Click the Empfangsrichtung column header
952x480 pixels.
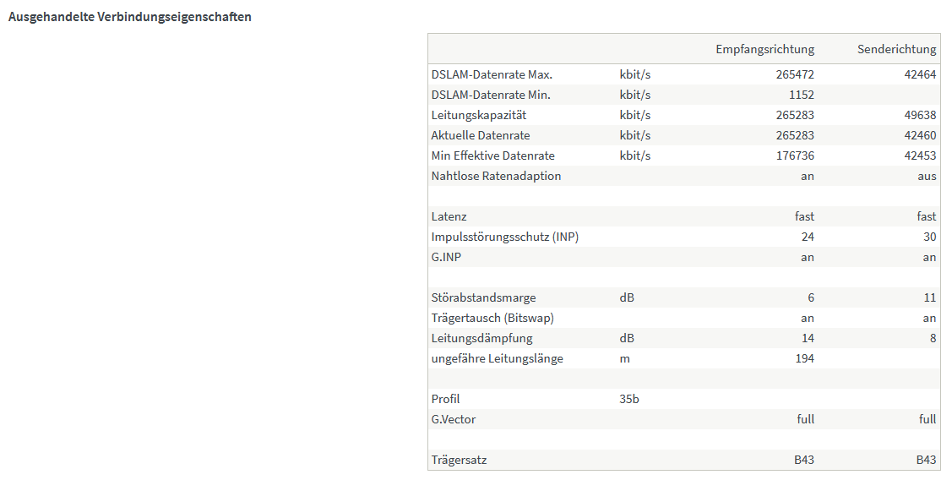click(x=764, y=49)
